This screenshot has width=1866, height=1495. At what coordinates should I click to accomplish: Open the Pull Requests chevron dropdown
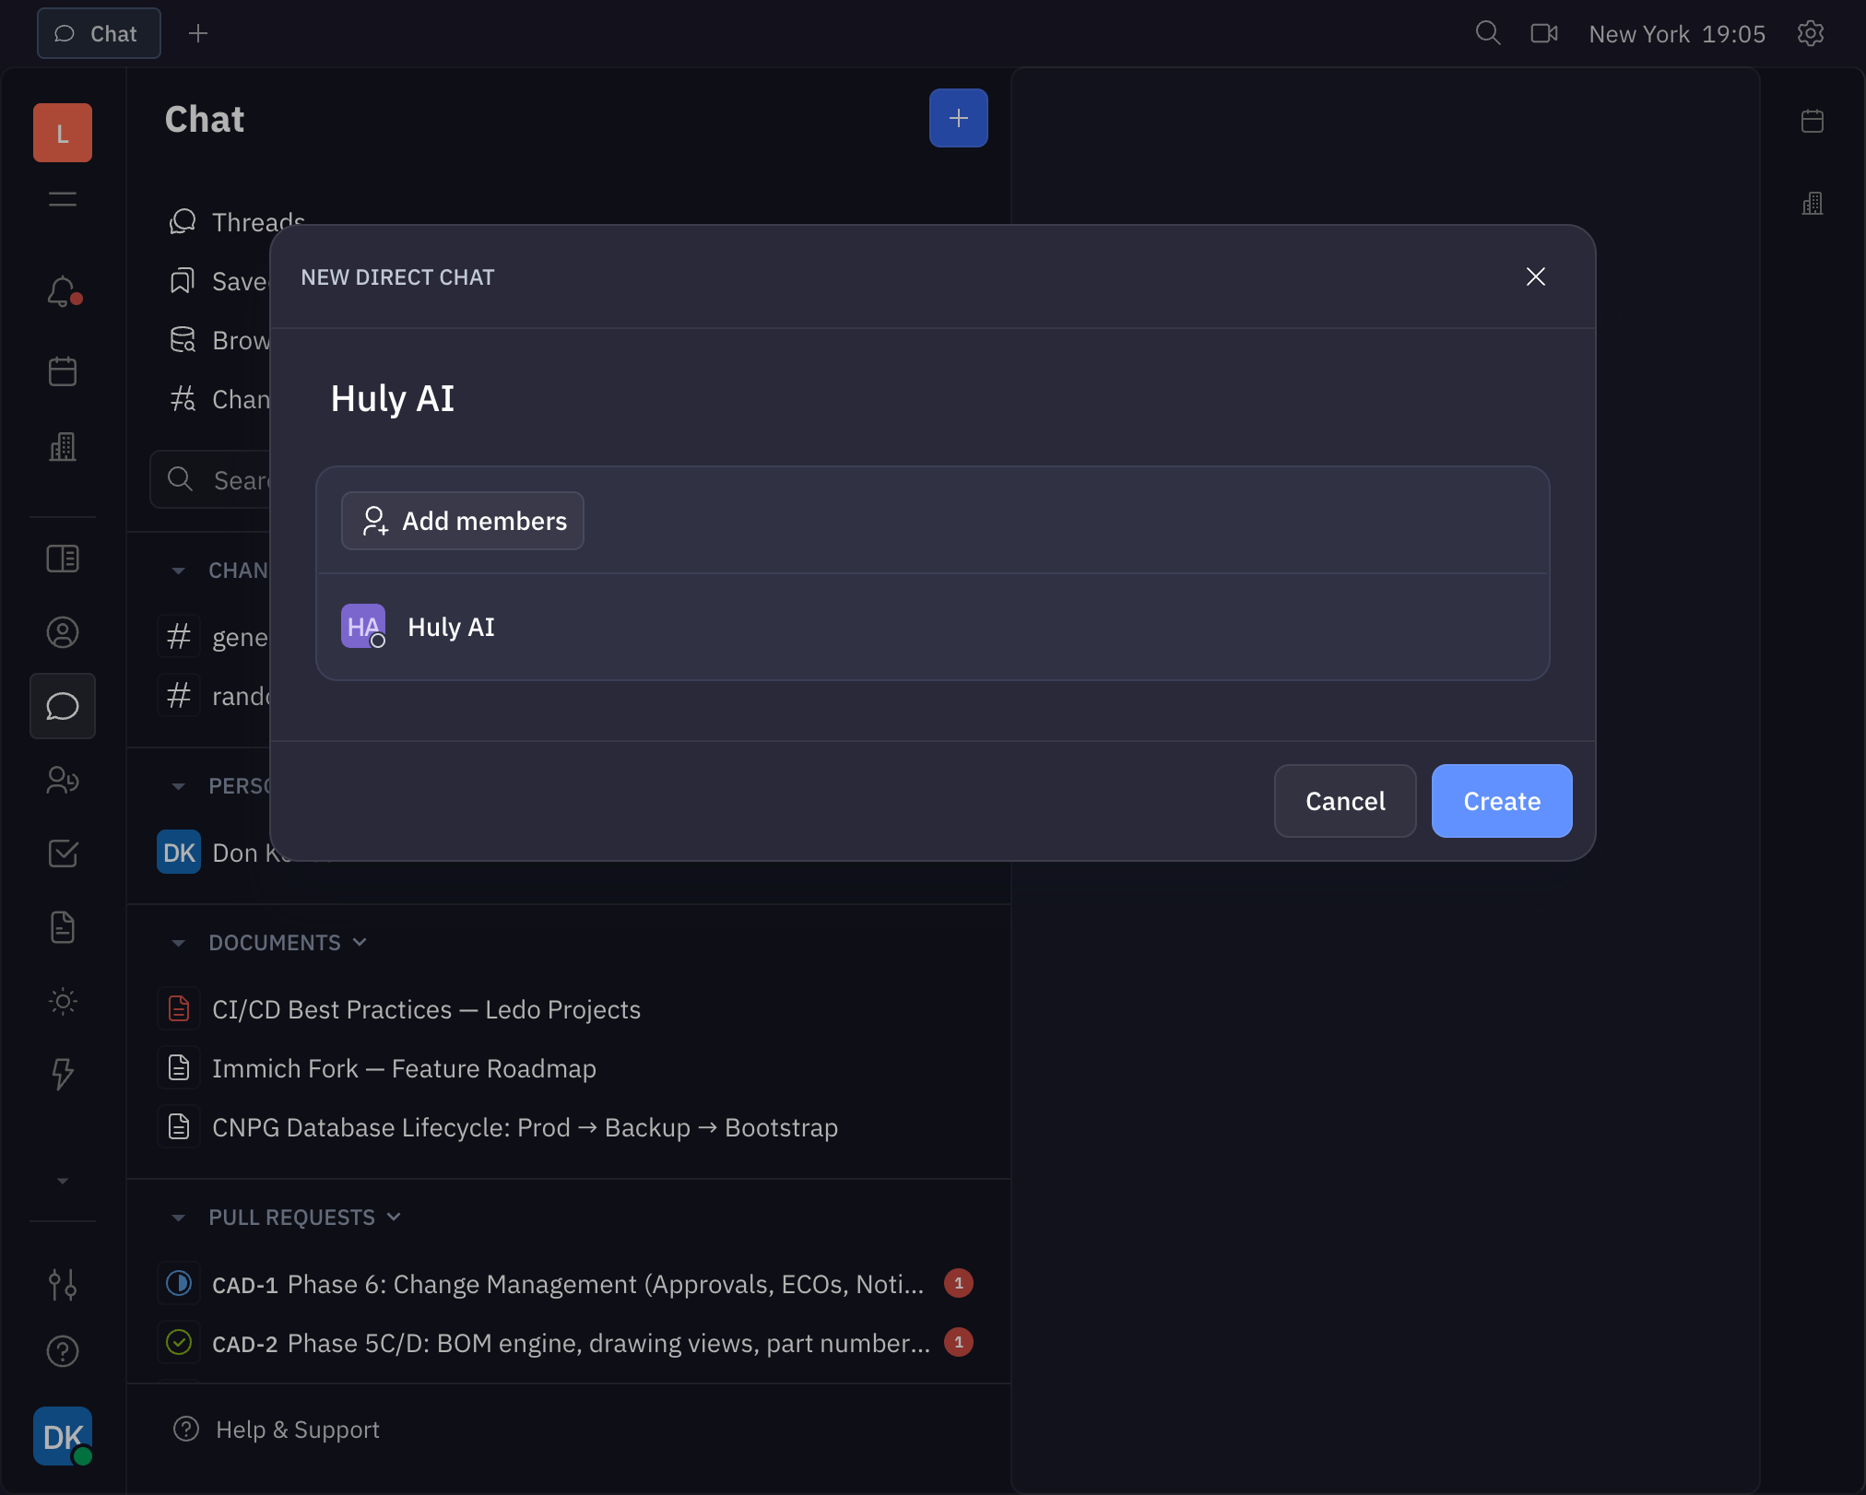(395, 1217)
